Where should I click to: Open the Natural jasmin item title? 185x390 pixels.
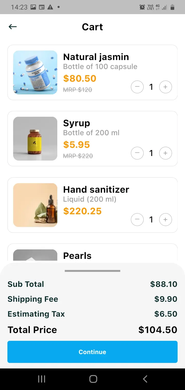tap(96, 57)
